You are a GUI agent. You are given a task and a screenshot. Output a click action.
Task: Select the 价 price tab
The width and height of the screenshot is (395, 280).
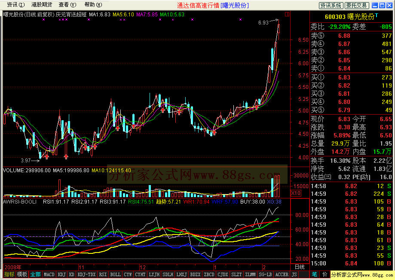pyautogui.click(x=325, y=274)
